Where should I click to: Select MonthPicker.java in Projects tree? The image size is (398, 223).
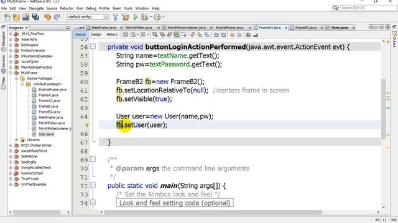pyautogui.click(x=52, y=123)
